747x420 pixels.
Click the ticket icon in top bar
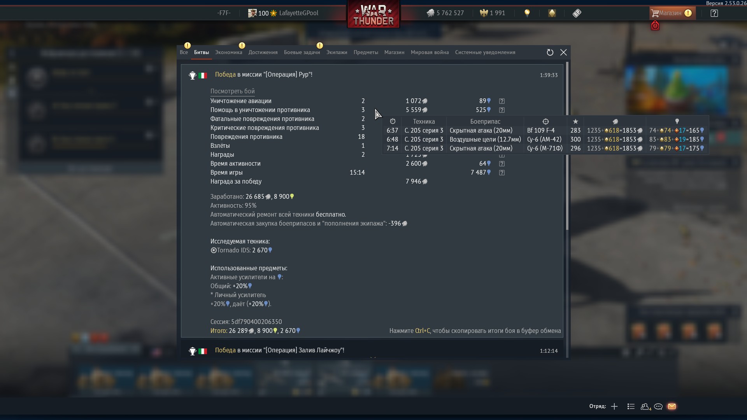coord(577,13)
